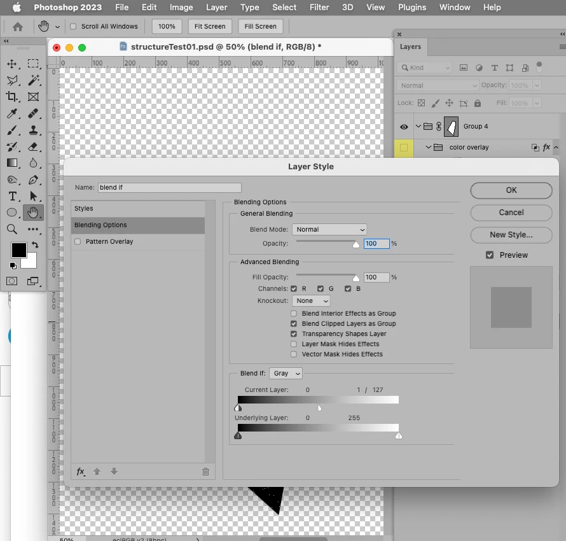Select the Layers panel tab
The height and width of the screenshot is (541, 566).
pos(410,46)
